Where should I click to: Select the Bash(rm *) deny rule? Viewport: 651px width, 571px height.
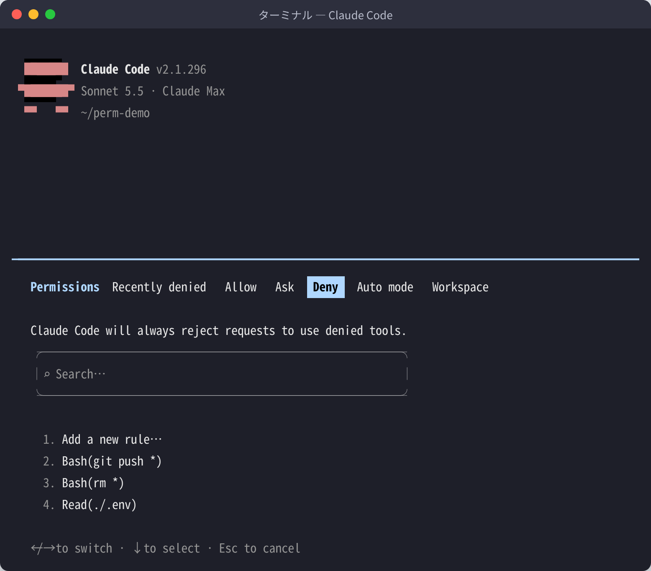[84, 483]
